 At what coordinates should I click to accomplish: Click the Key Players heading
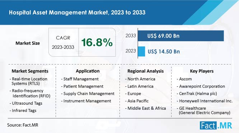coord(202,71)
